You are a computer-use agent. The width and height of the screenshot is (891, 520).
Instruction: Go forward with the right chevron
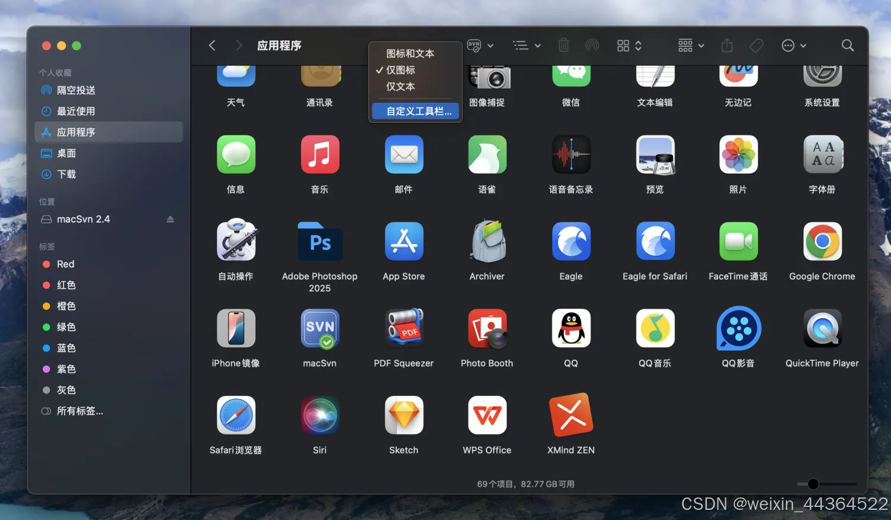click(x=239, y=45)
